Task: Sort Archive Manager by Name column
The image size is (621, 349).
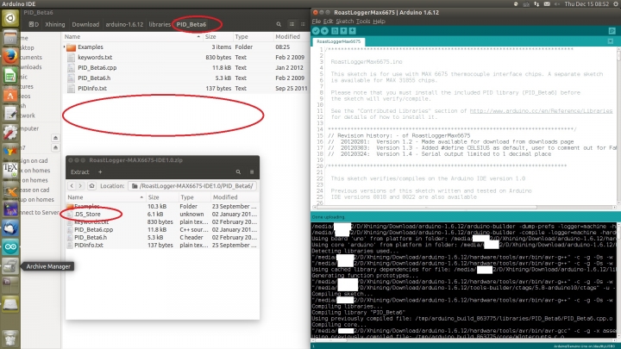Action: point(105,197)
